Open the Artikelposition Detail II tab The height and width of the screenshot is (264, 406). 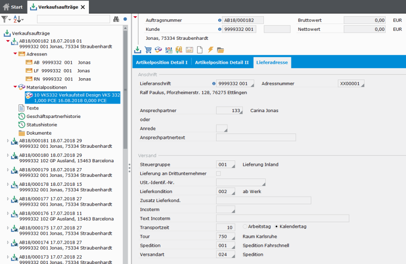(x=221, y=62)
